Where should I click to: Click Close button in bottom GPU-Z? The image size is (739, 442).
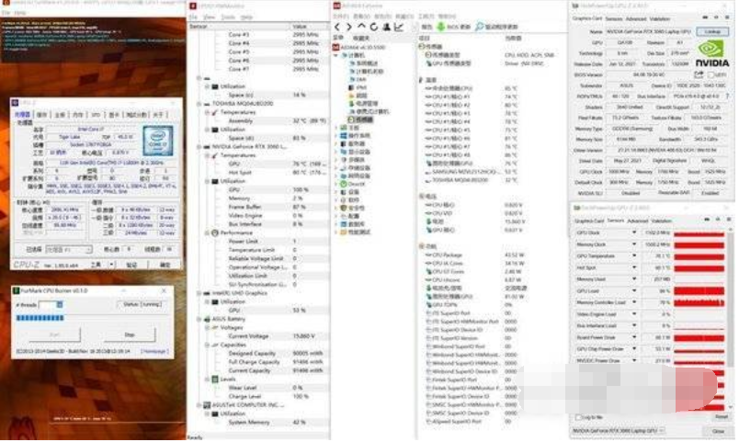718,431
